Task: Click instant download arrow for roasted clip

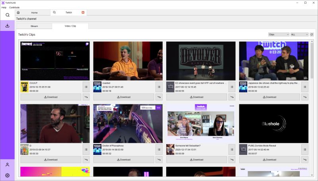Action: 159,97
